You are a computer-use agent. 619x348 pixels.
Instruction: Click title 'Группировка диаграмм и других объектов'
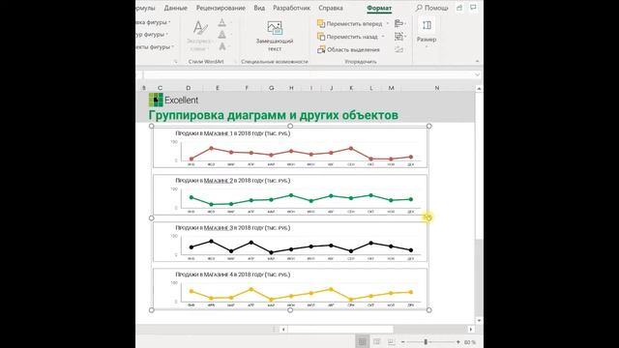(273, 115)
